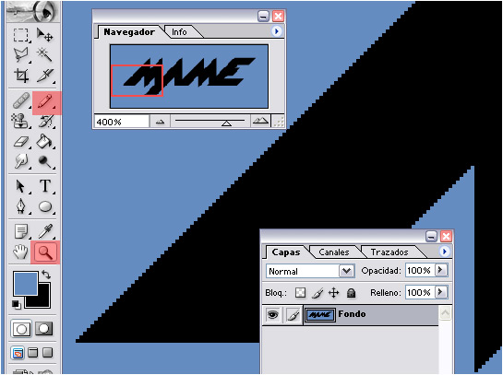Switch to the Canales tab
The width and height of the screenshot is (503, 375).
pyautogui.click(x=333, y=252)
